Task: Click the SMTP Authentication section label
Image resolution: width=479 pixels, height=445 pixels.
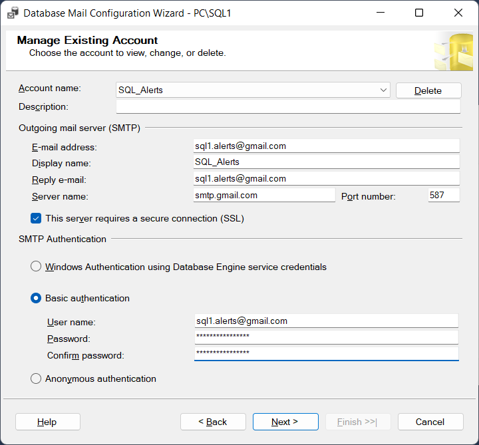Action: (63, 239)
